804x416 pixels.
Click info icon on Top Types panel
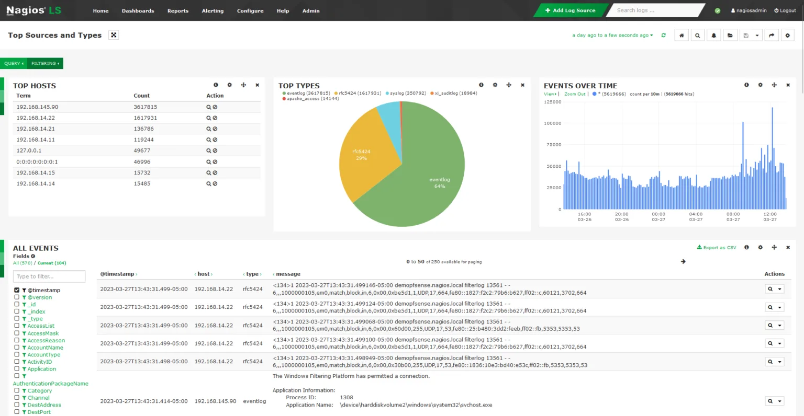[481, 85]
